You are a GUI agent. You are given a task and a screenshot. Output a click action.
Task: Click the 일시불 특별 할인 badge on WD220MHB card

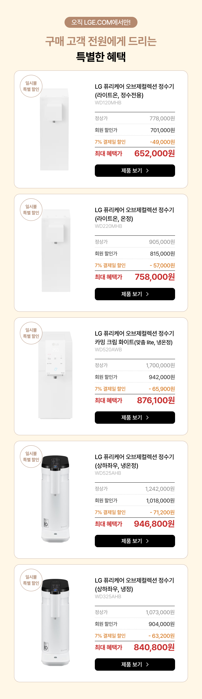[x=31, y=210]
